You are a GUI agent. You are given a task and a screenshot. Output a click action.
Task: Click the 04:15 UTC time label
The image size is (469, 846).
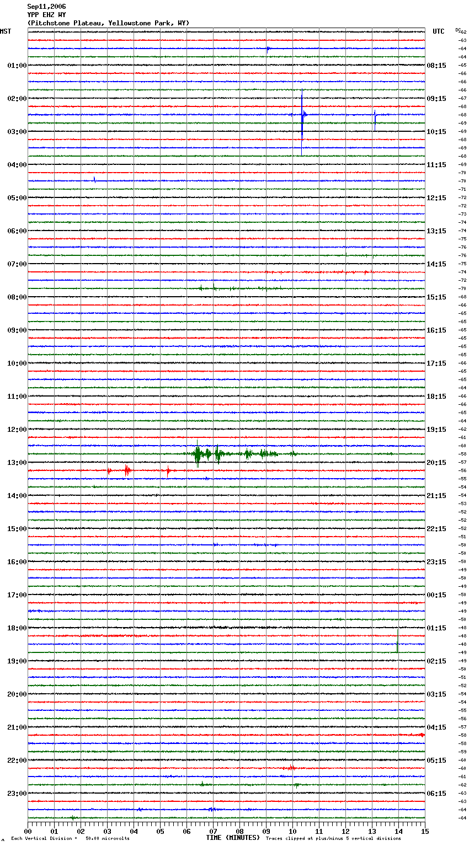pos(436,727)
